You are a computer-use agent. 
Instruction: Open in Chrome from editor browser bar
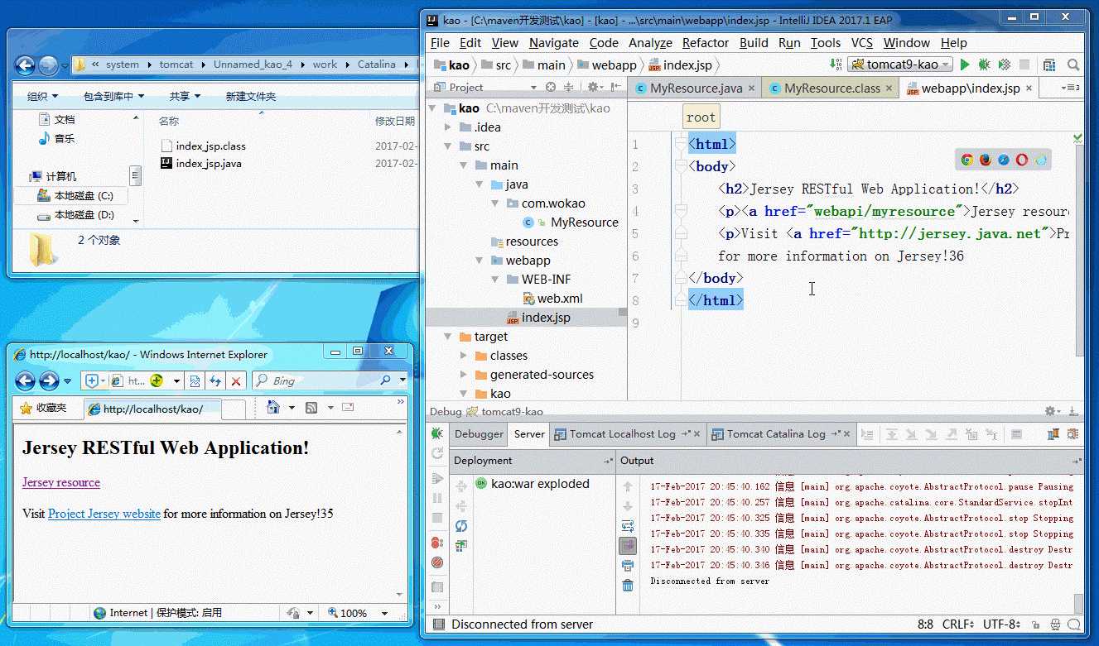(x=966, y=160)
